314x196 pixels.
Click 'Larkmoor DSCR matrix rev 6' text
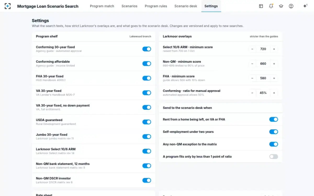click(54, 182)
